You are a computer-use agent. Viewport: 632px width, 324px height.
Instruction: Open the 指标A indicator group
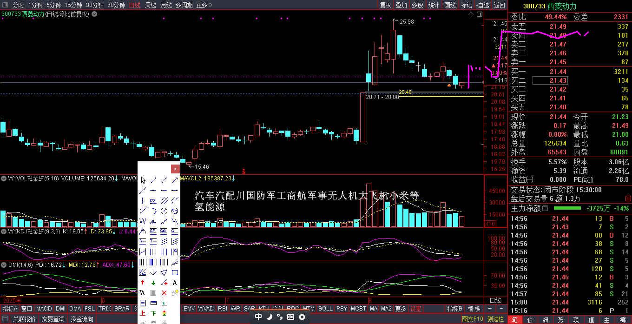(10, 309)
